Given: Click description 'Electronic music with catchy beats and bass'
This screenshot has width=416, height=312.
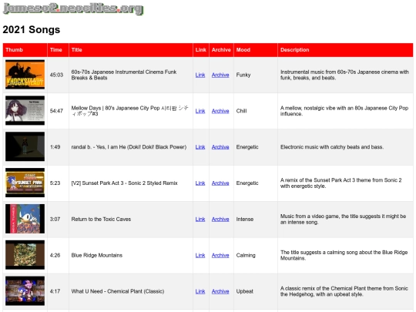Looking at the screenshot, I should tap(332, 147).
